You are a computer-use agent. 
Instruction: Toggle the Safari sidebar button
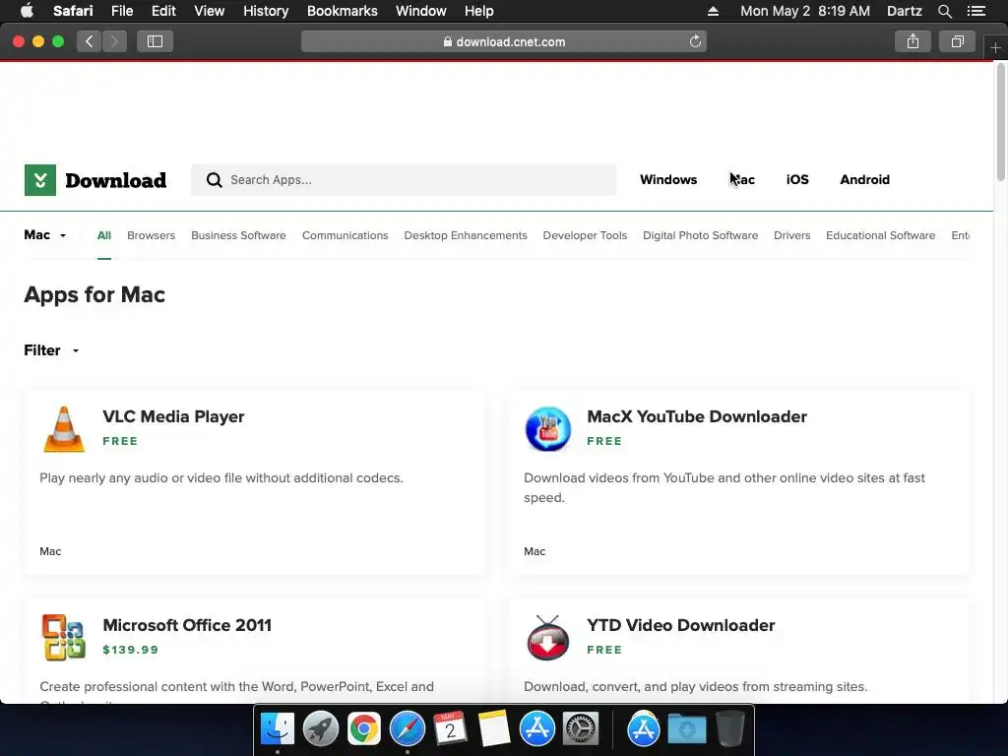(155, 41)
